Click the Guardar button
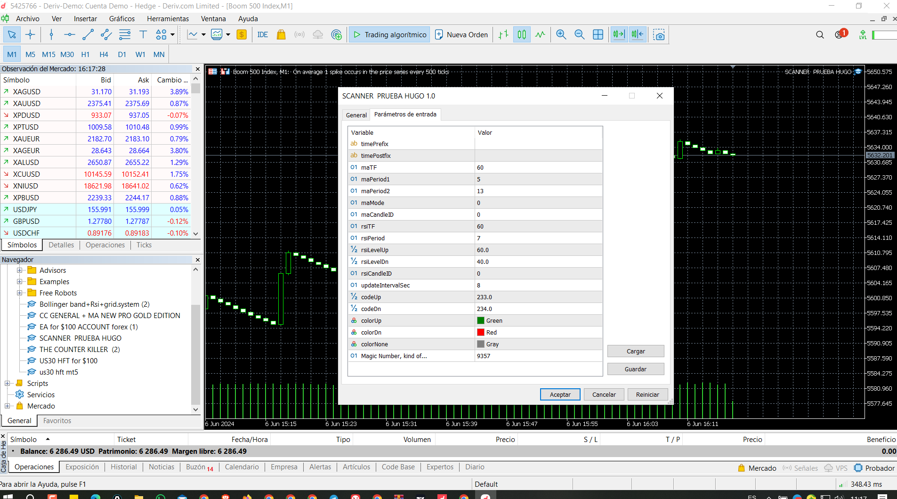The image size is (897, 499). click(636, 369)
